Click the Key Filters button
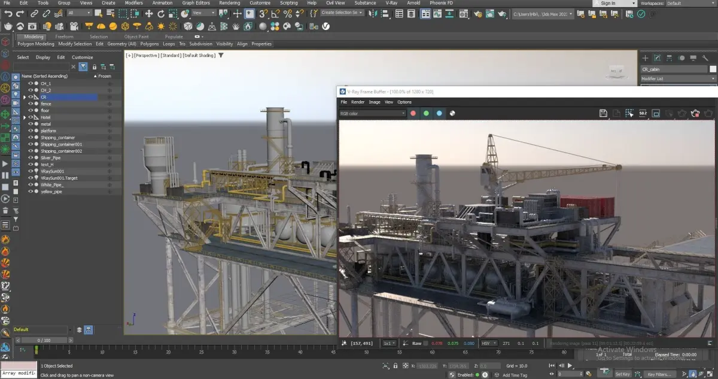 point(659,374)
